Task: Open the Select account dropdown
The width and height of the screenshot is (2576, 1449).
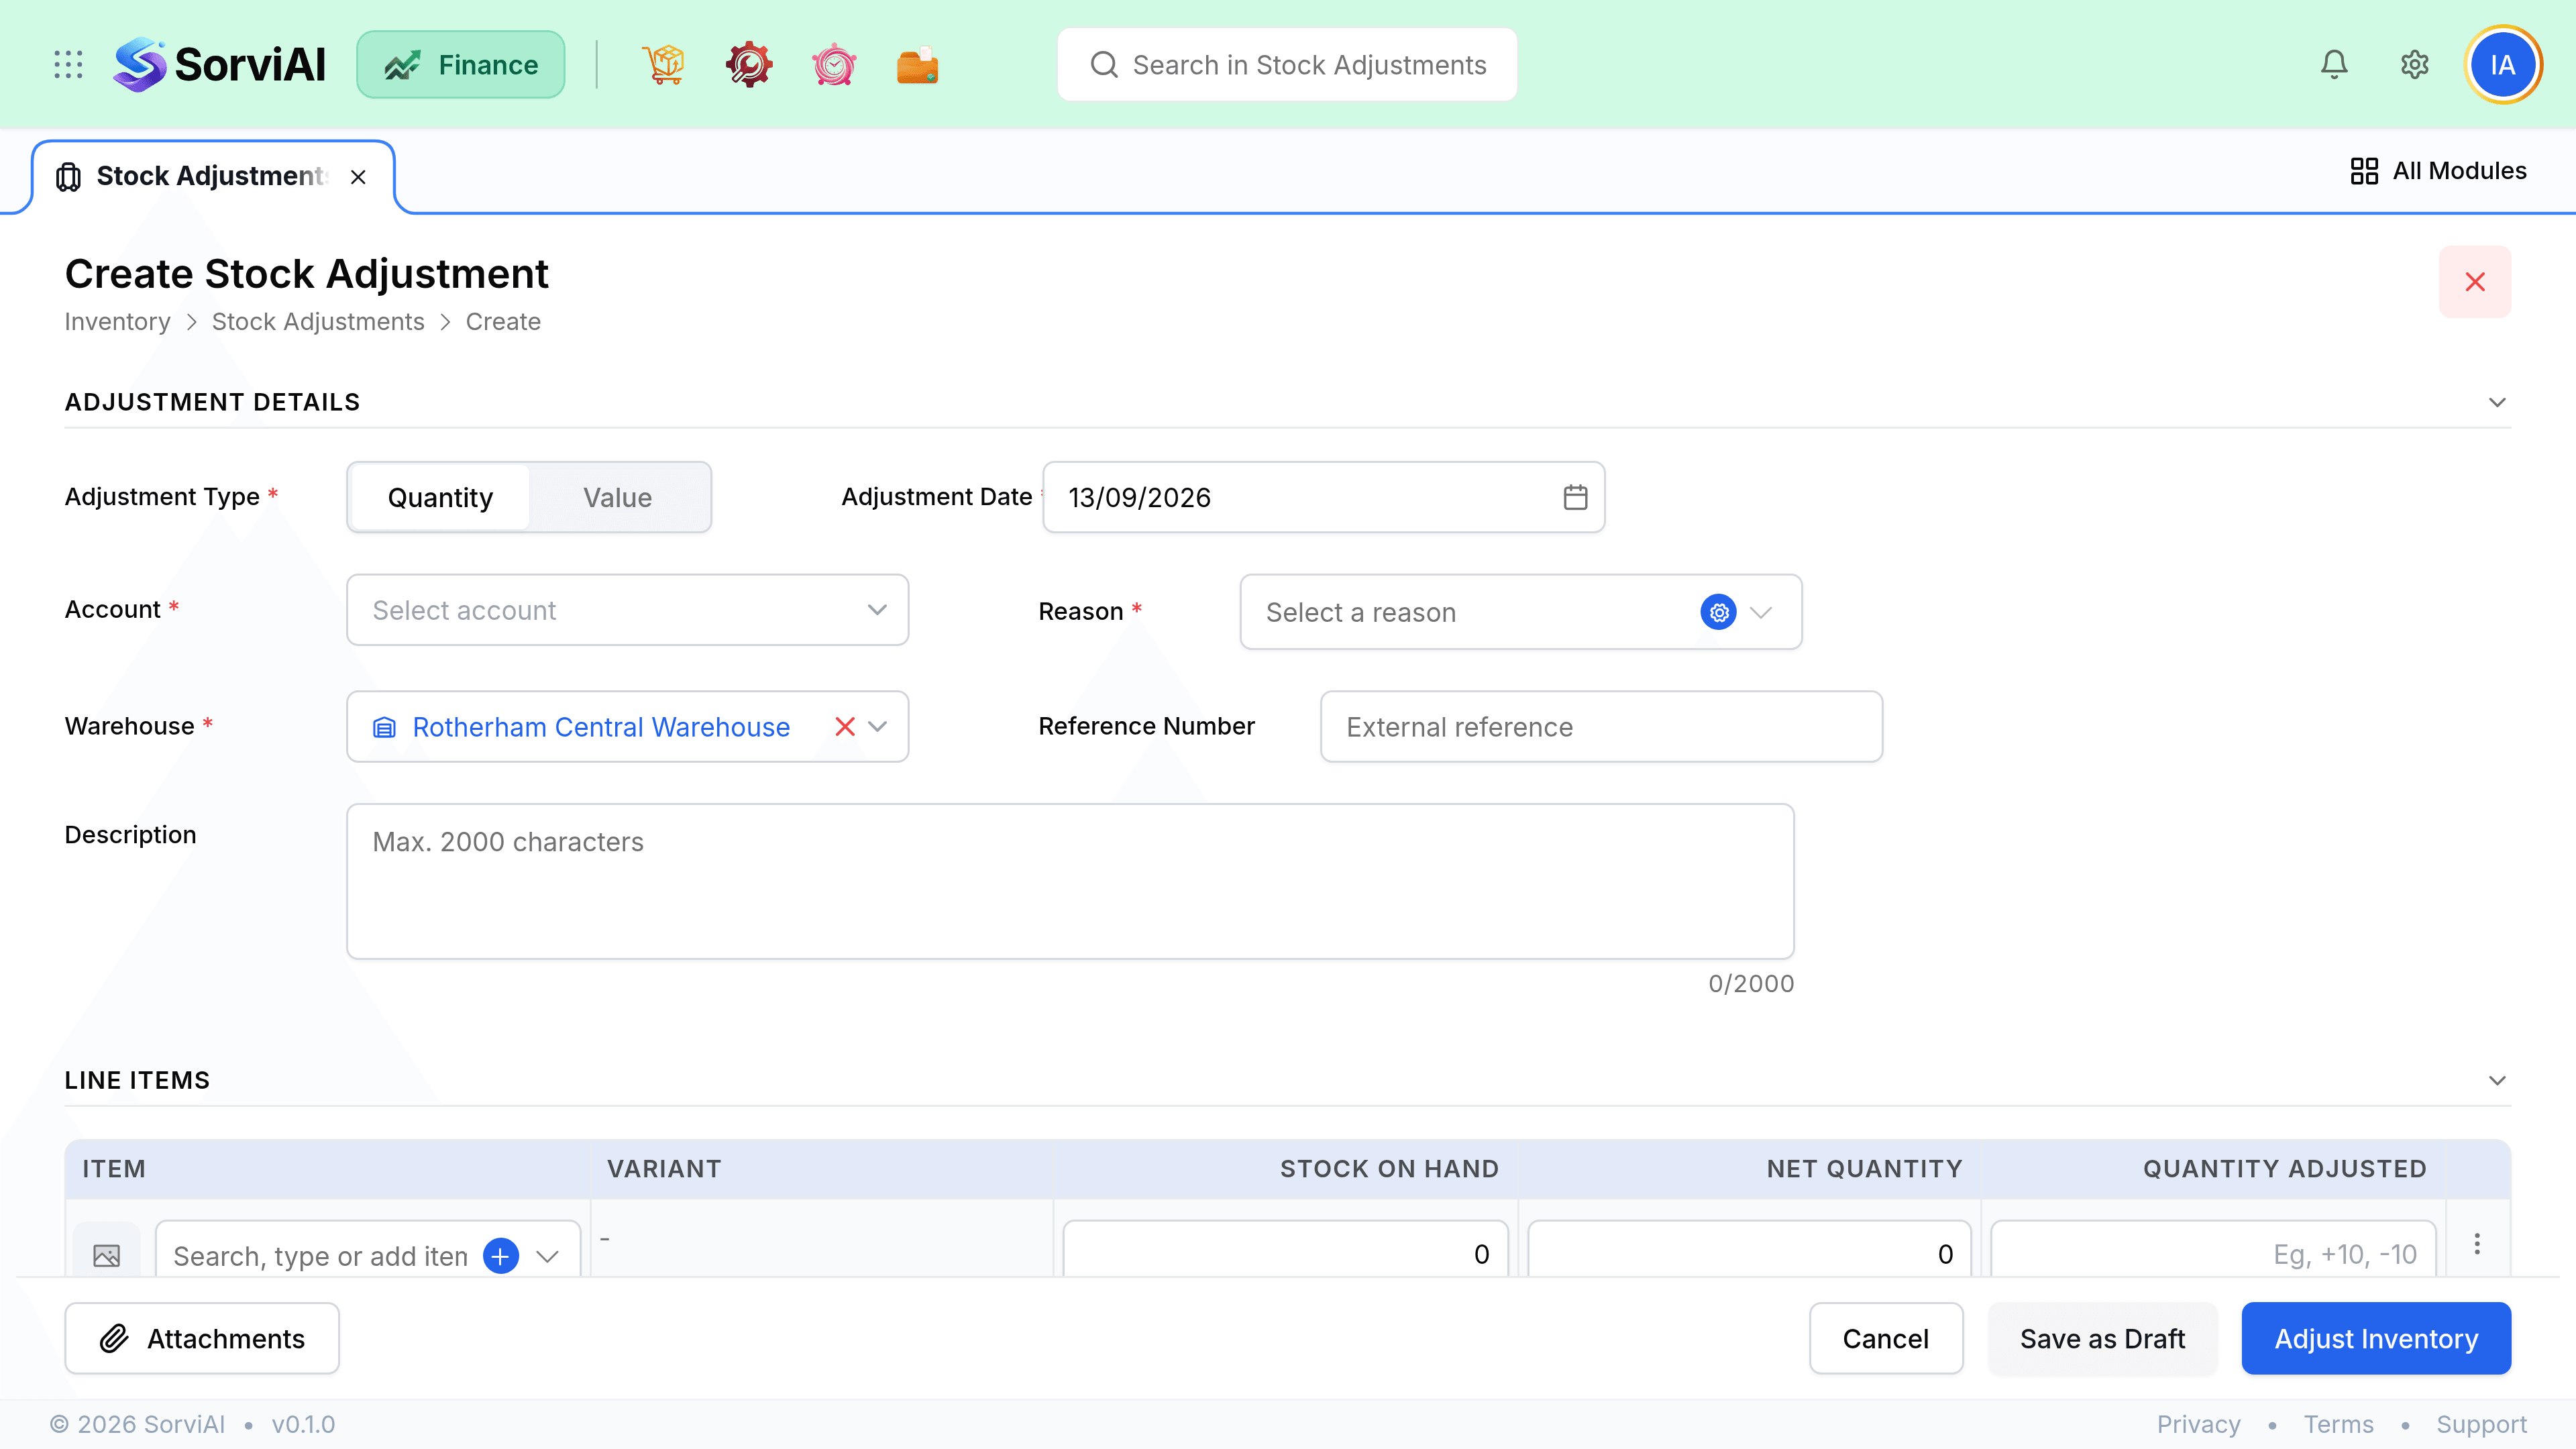Action: tap(627, 610)
